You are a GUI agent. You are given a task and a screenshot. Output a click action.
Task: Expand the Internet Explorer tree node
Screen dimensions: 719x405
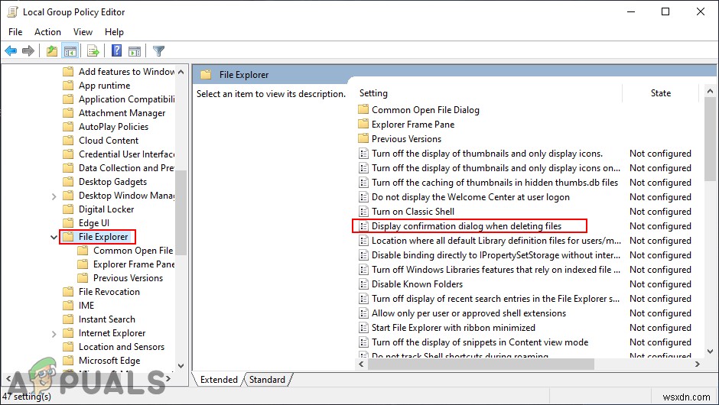coord(54,333)
